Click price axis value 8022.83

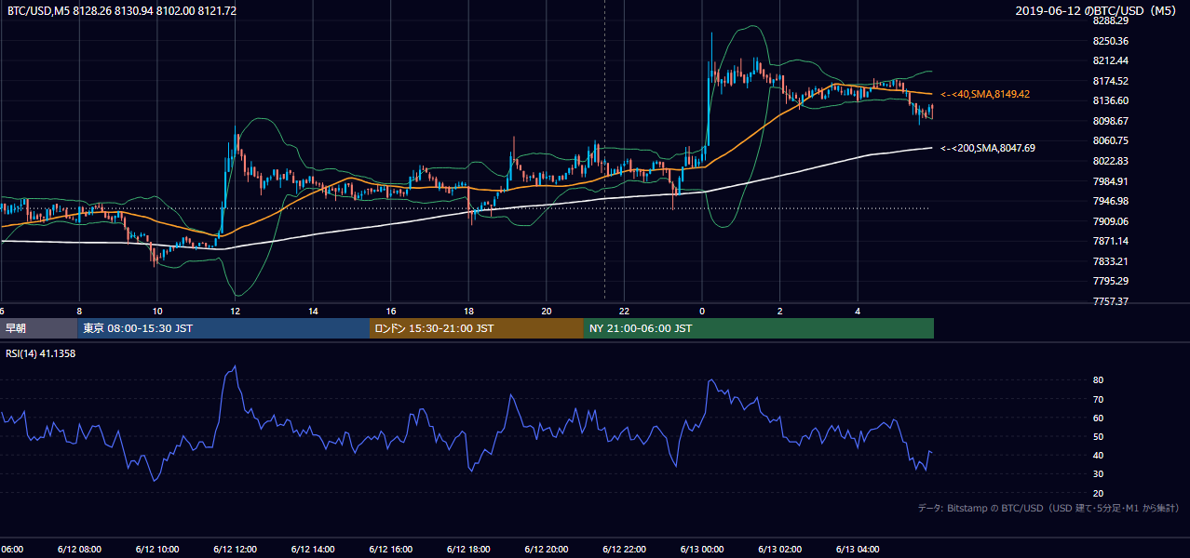pyautogui.click(x=1111, y=161)
